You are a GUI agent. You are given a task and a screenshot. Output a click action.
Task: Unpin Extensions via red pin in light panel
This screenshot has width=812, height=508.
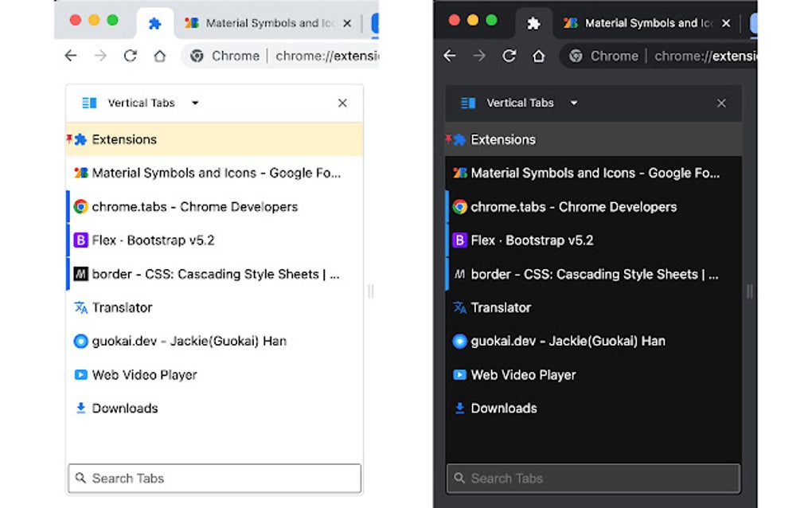point(69,138)
